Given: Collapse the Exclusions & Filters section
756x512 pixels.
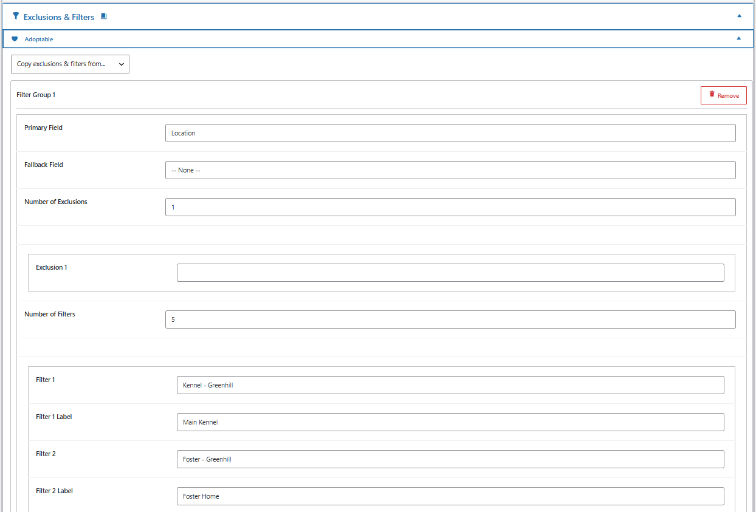Looking at the screenshot, I should click(x=740, y=16).
